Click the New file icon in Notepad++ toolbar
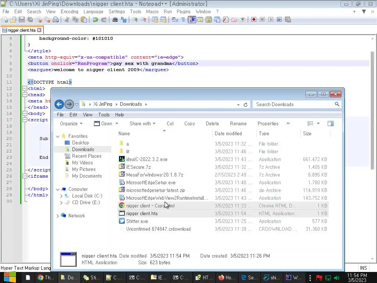 [x=5, y=20]
